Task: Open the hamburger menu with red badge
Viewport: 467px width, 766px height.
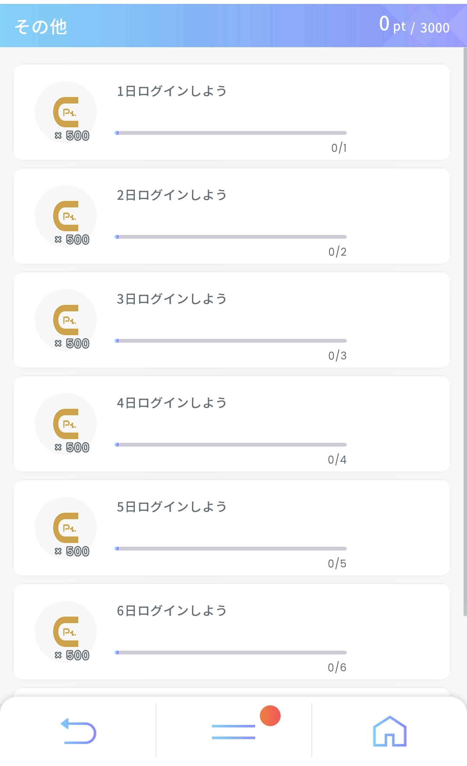Action: click(233, 731)
